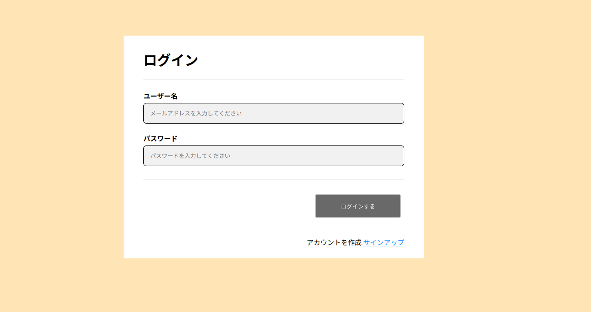The height and width of the screenshot is (312, 591).
Task: Click blank space between username field and パスワード label
Action: pos(273,129)
